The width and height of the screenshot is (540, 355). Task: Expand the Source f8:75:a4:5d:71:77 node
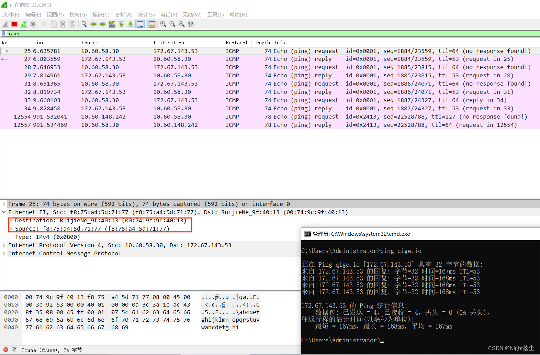pyautogui.click(x=11, y=229)
